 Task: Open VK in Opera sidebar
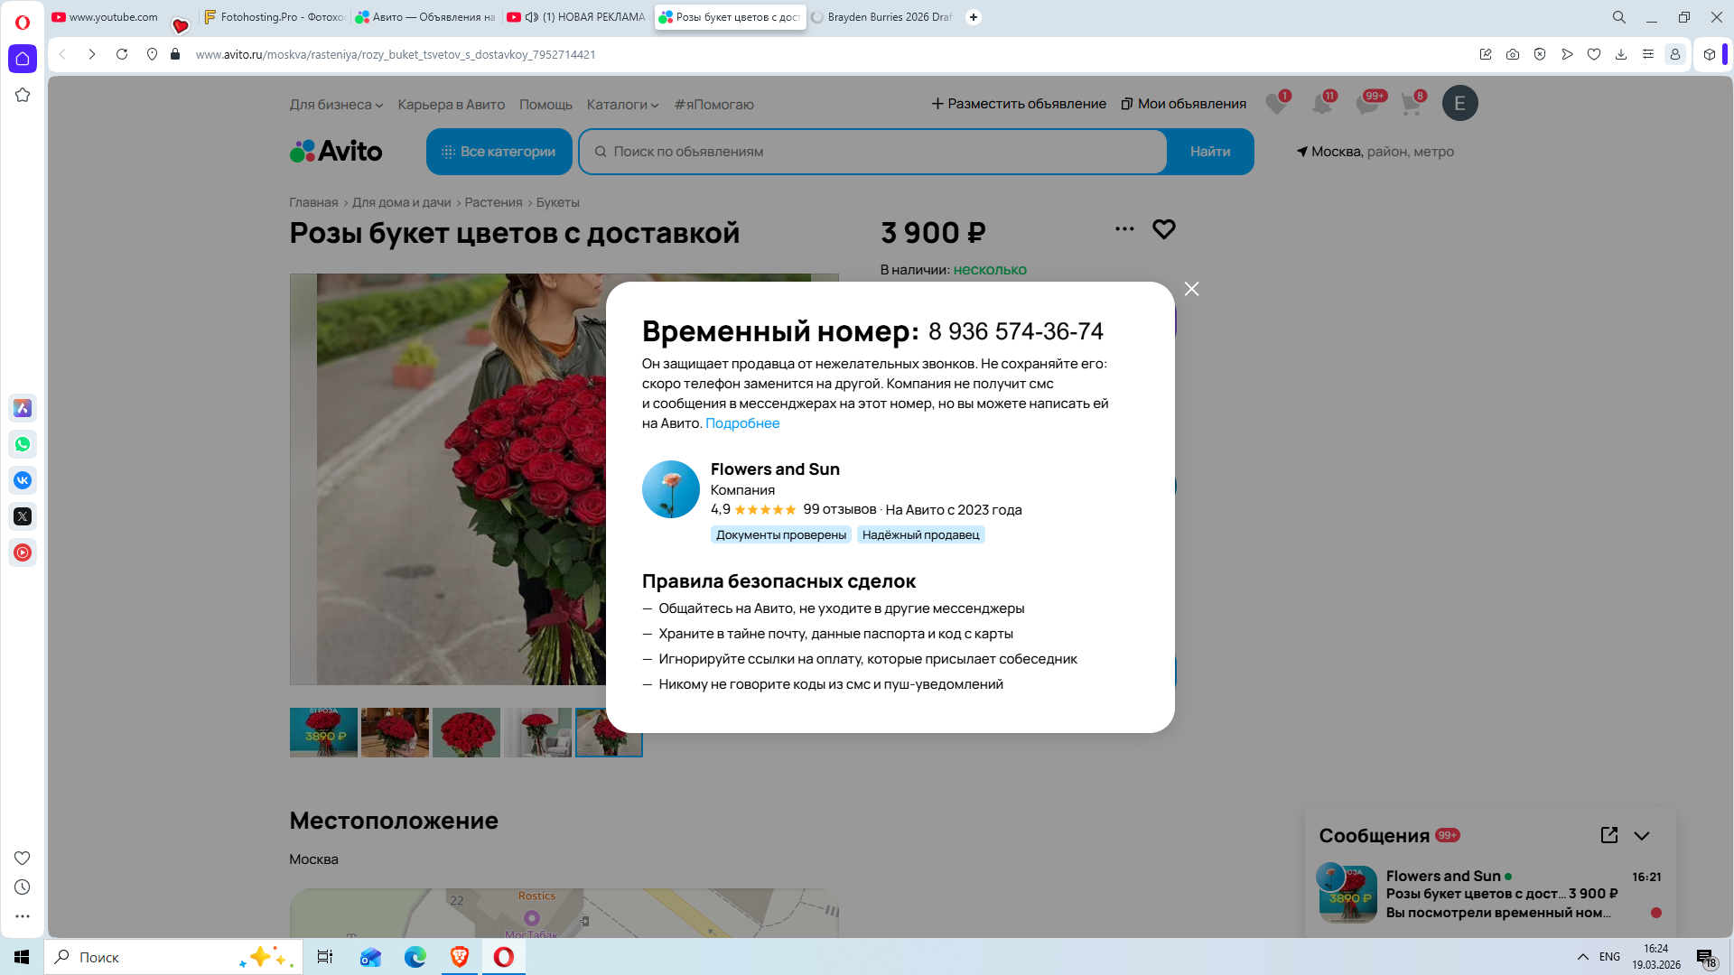click(x=23, y=480)
